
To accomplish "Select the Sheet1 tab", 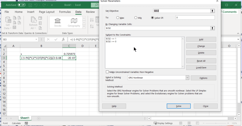I will tap(25, 118).
